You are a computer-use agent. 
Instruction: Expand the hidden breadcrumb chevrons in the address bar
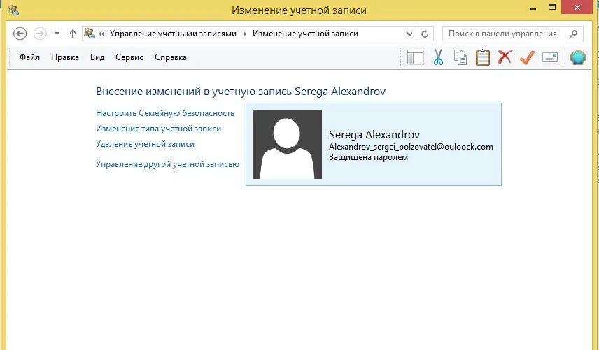101,34
